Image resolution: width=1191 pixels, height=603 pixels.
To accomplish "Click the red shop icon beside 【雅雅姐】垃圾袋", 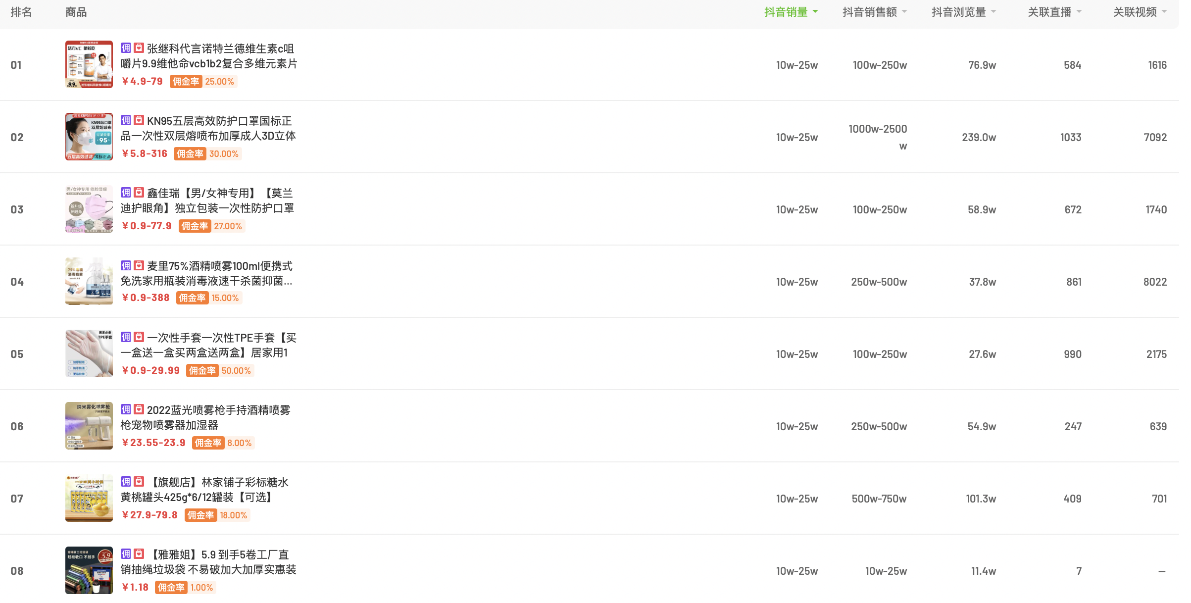I will click(139, 554).
